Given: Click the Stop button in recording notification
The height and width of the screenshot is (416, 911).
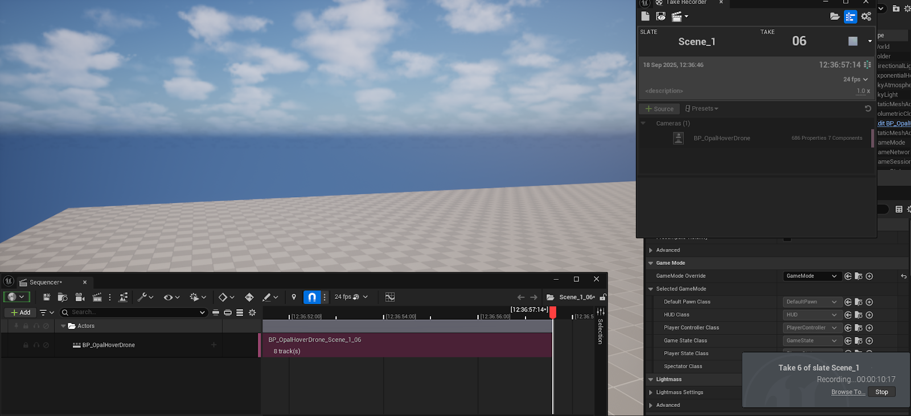Looking at the screenshot, I should tap(881, 392).
